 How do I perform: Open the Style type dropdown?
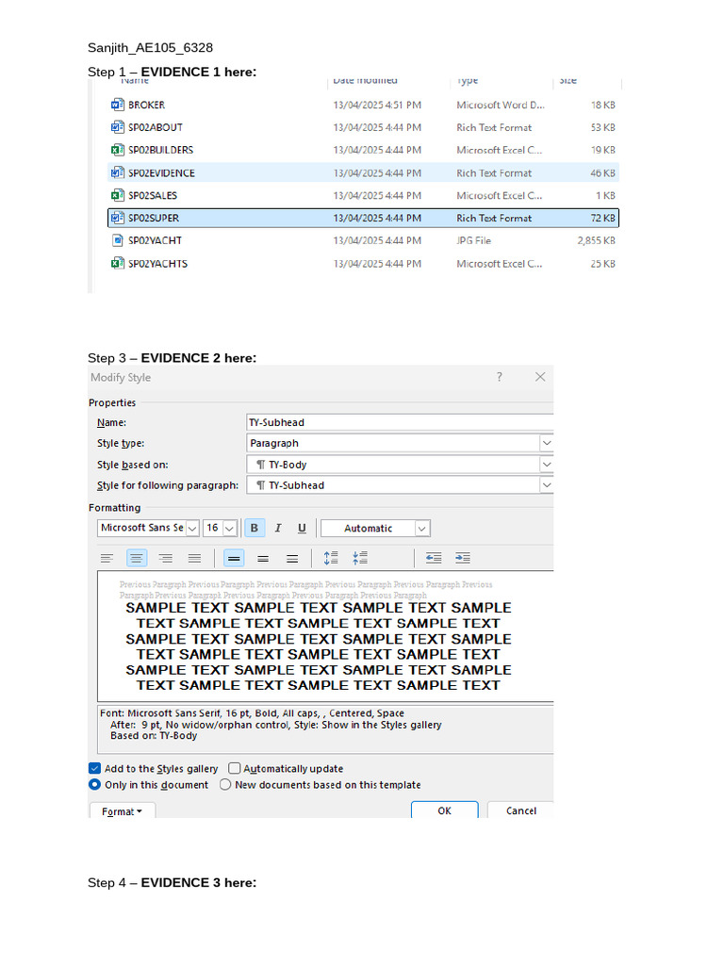[547, 443]
